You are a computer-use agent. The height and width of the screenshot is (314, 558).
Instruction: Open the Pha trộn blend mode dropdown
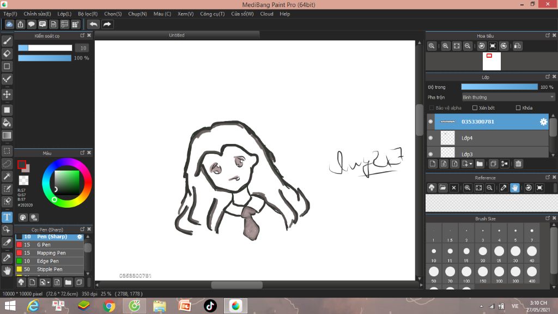pos(508,97)
